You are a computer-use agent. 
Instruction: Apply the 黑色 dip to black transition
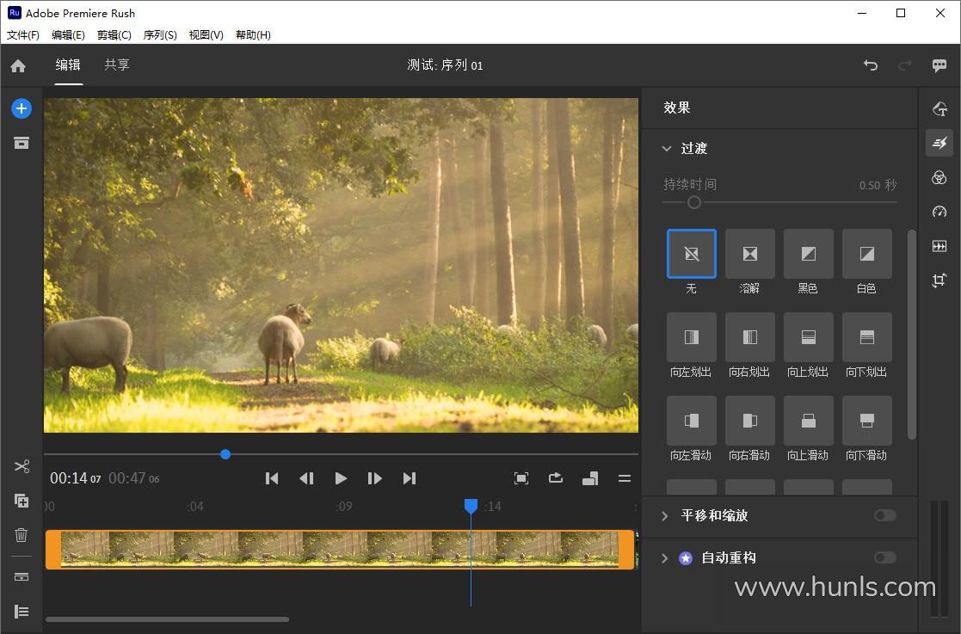click(x=809, y=254)
